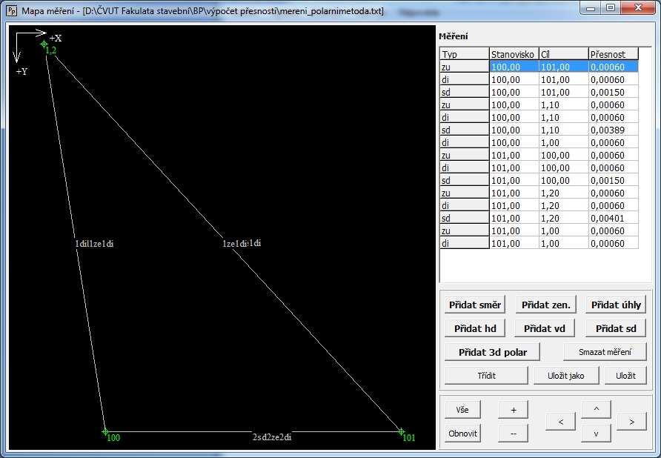Click the Přidat úhly button
661x458 pixels.
click(x=616, y=305)
